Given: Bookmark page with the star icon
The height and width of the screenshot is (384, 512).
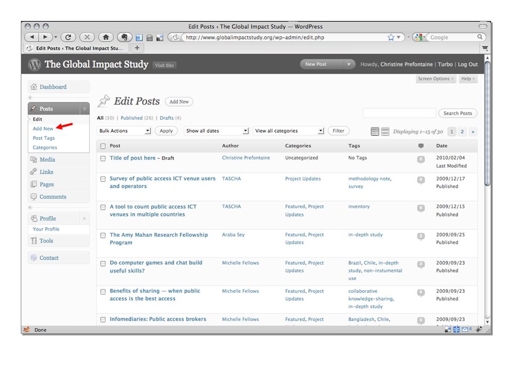Looking at the screenshot, I should point(391,37).
